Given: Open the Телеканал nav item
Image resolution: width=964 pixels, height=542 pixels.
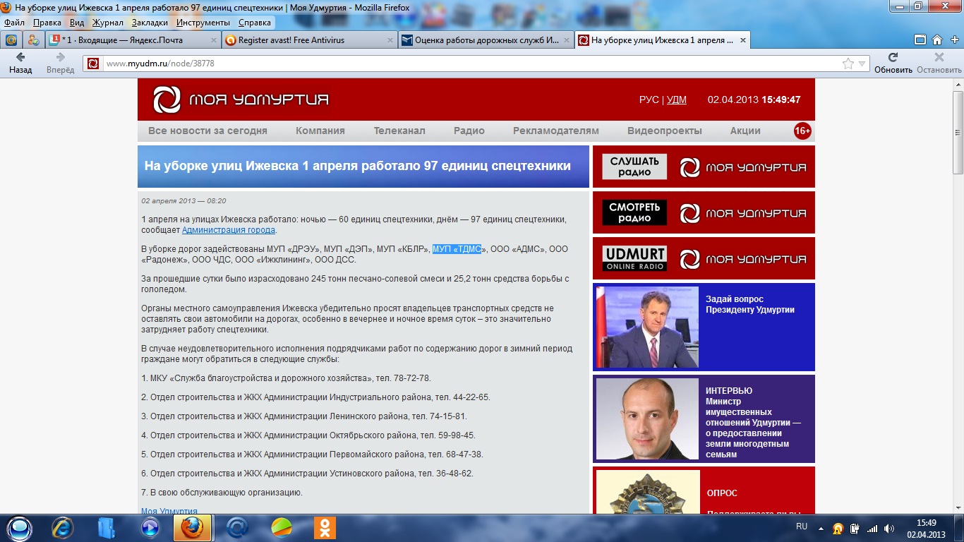Looking at the screenshot, I should 399,131.
